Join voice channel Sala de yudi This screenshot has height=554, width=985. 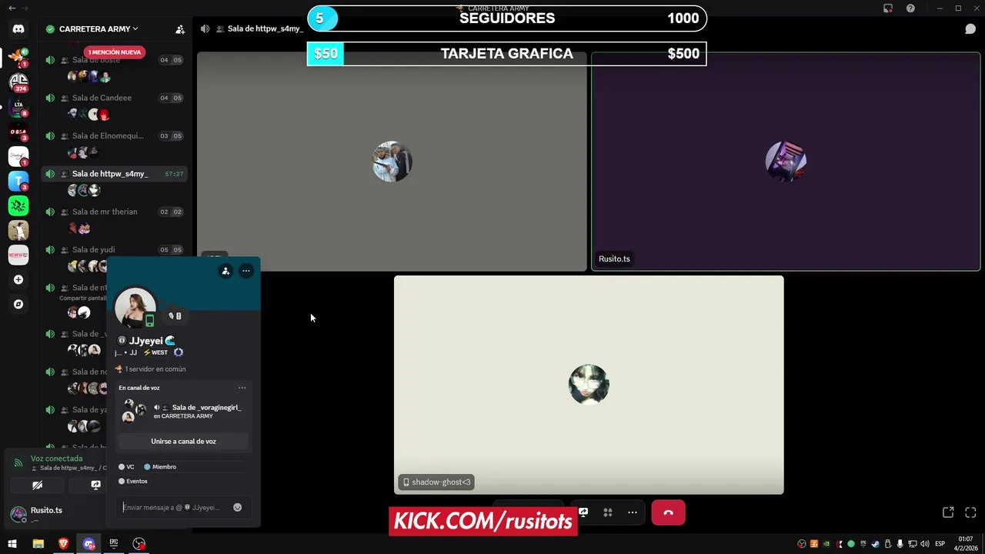pos(114,250)
